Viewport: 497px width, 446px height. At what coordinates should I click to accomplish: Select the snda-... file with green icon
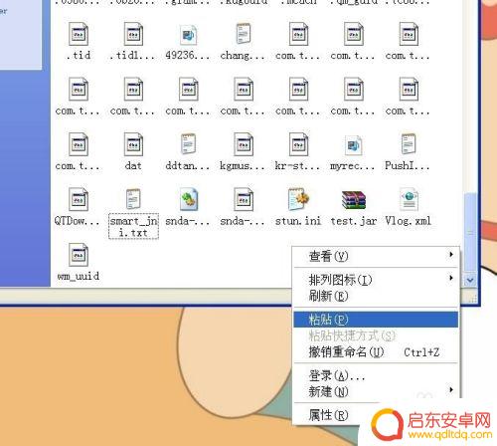(188, 199)
